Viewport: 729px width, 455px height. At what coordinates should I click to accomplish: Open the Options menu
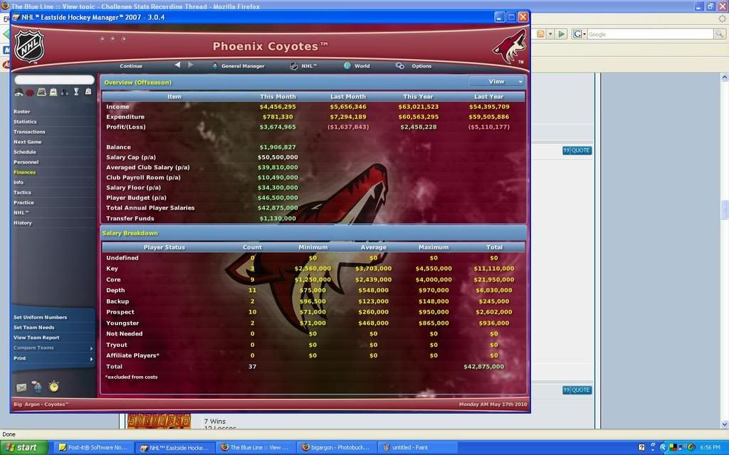pos(414,66)
